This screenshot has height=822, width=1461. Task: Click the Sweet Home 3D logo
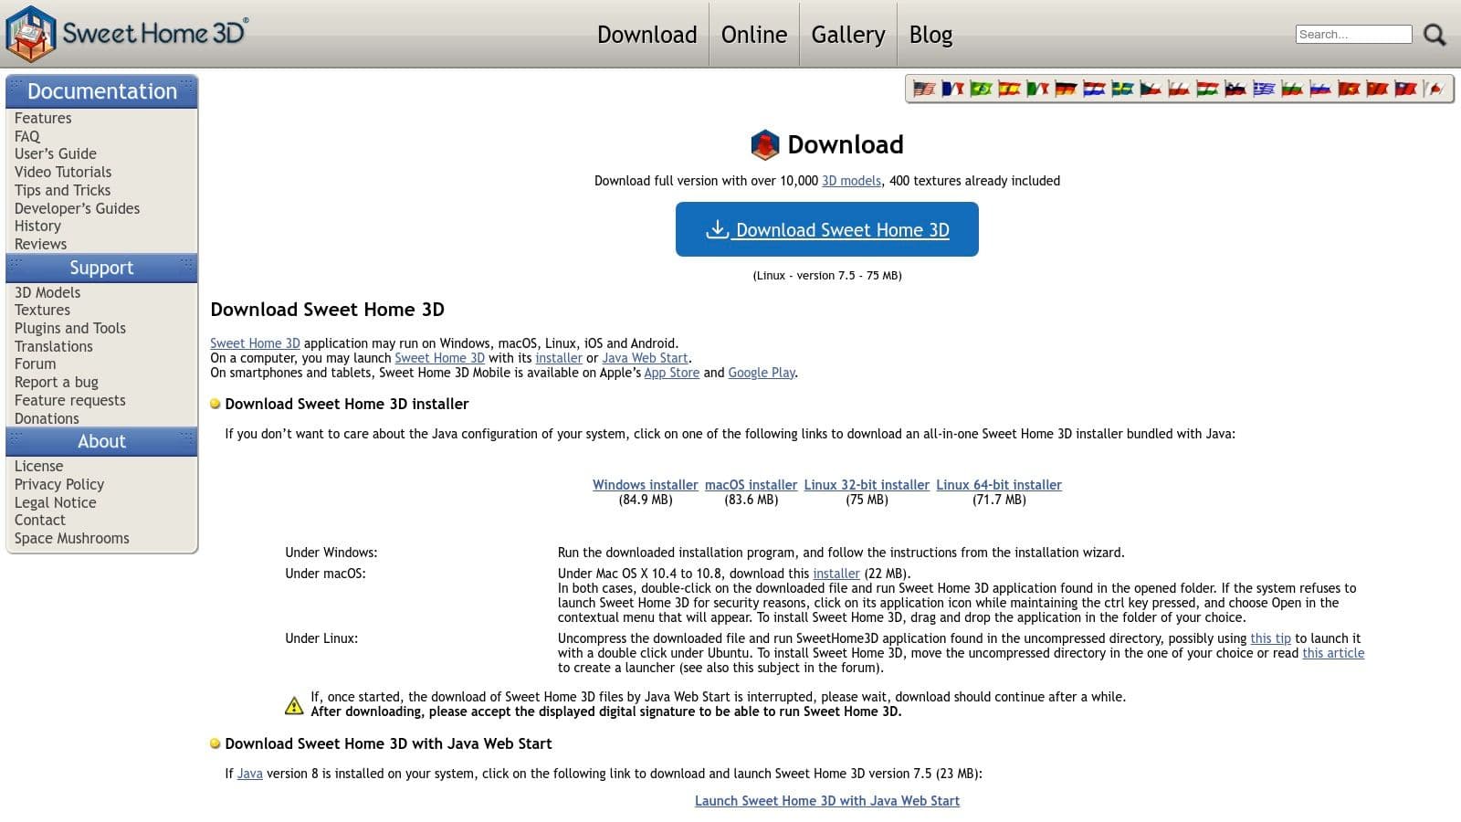126,34
